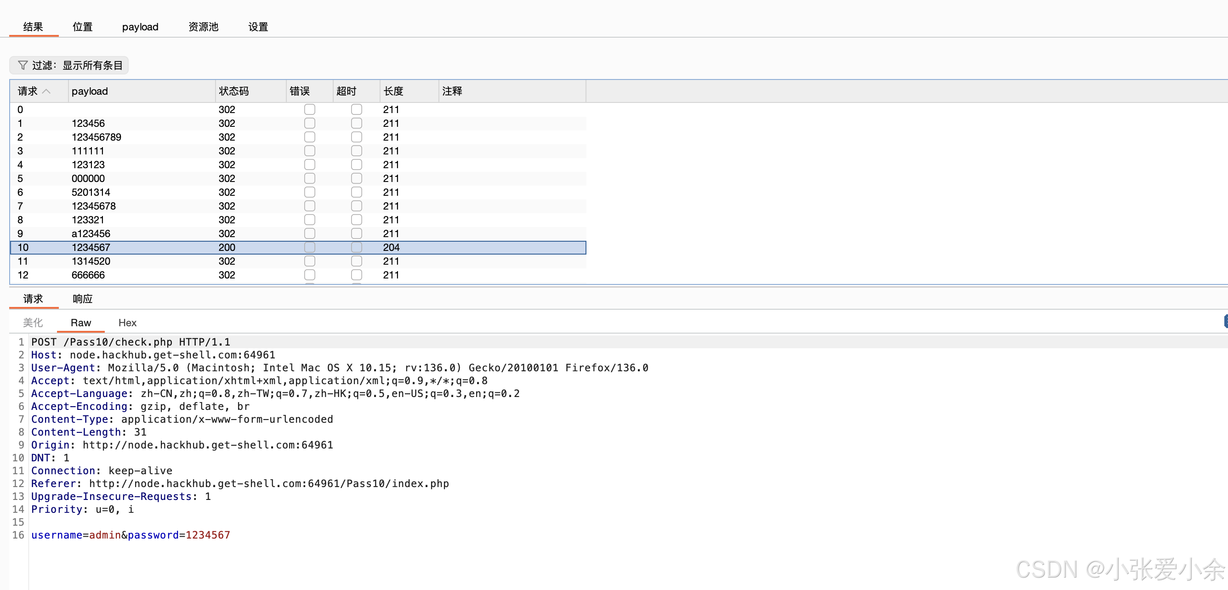
Task: Toggle timeout checkbox for payload 666666
Action: pyautogui.click(x=356, y=275)
